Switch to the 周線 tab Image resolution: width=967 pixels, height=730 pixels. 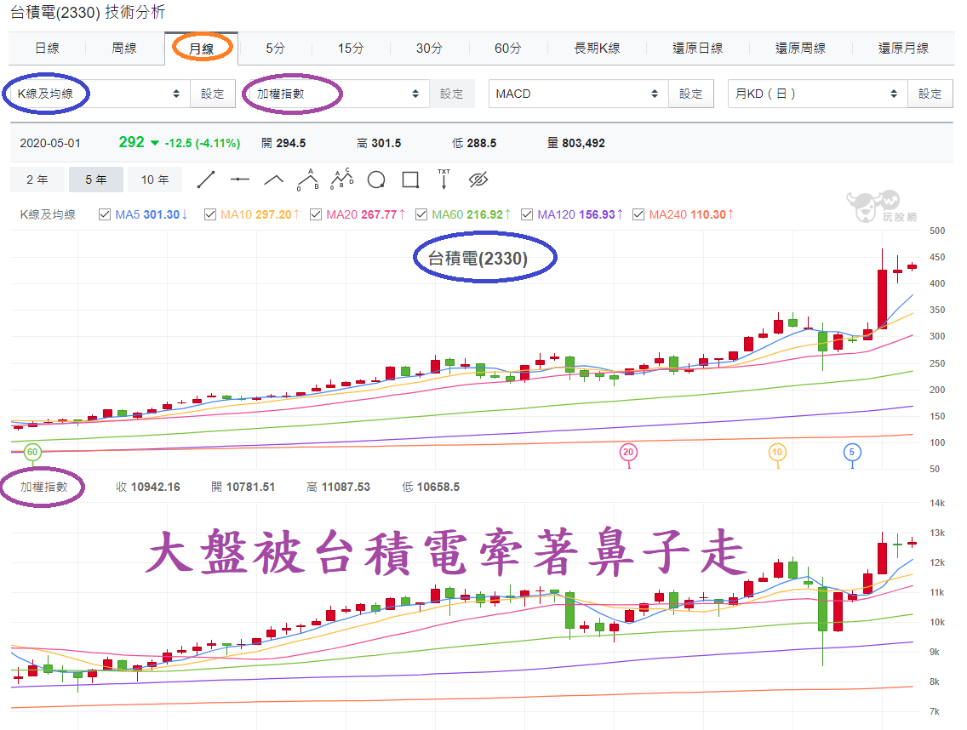124,48
